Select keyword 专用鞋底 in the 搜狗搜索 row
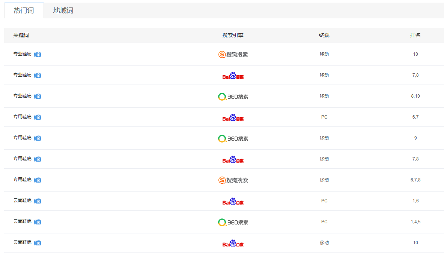 tap(23, 180)
